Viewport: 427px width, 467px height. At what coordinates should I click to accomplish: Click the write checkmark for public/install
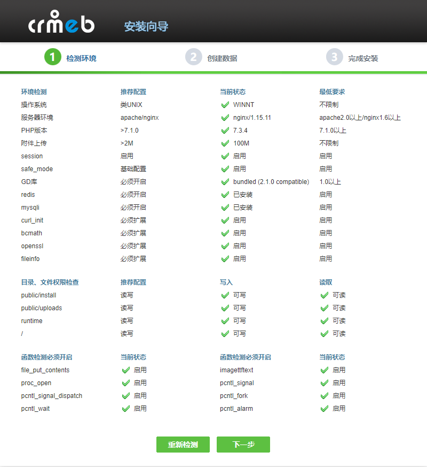point(225,295)
